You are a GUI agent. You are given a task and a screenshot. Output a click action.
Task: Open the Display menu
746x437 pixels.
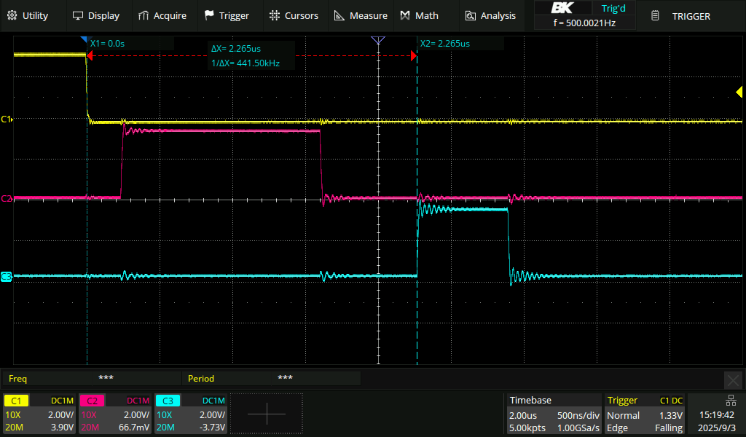click(x=96, y=16)
